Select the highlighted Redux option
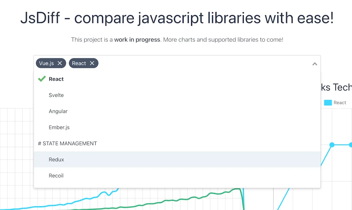The width and height of the screenshot is (352, 210). [177, 159]
